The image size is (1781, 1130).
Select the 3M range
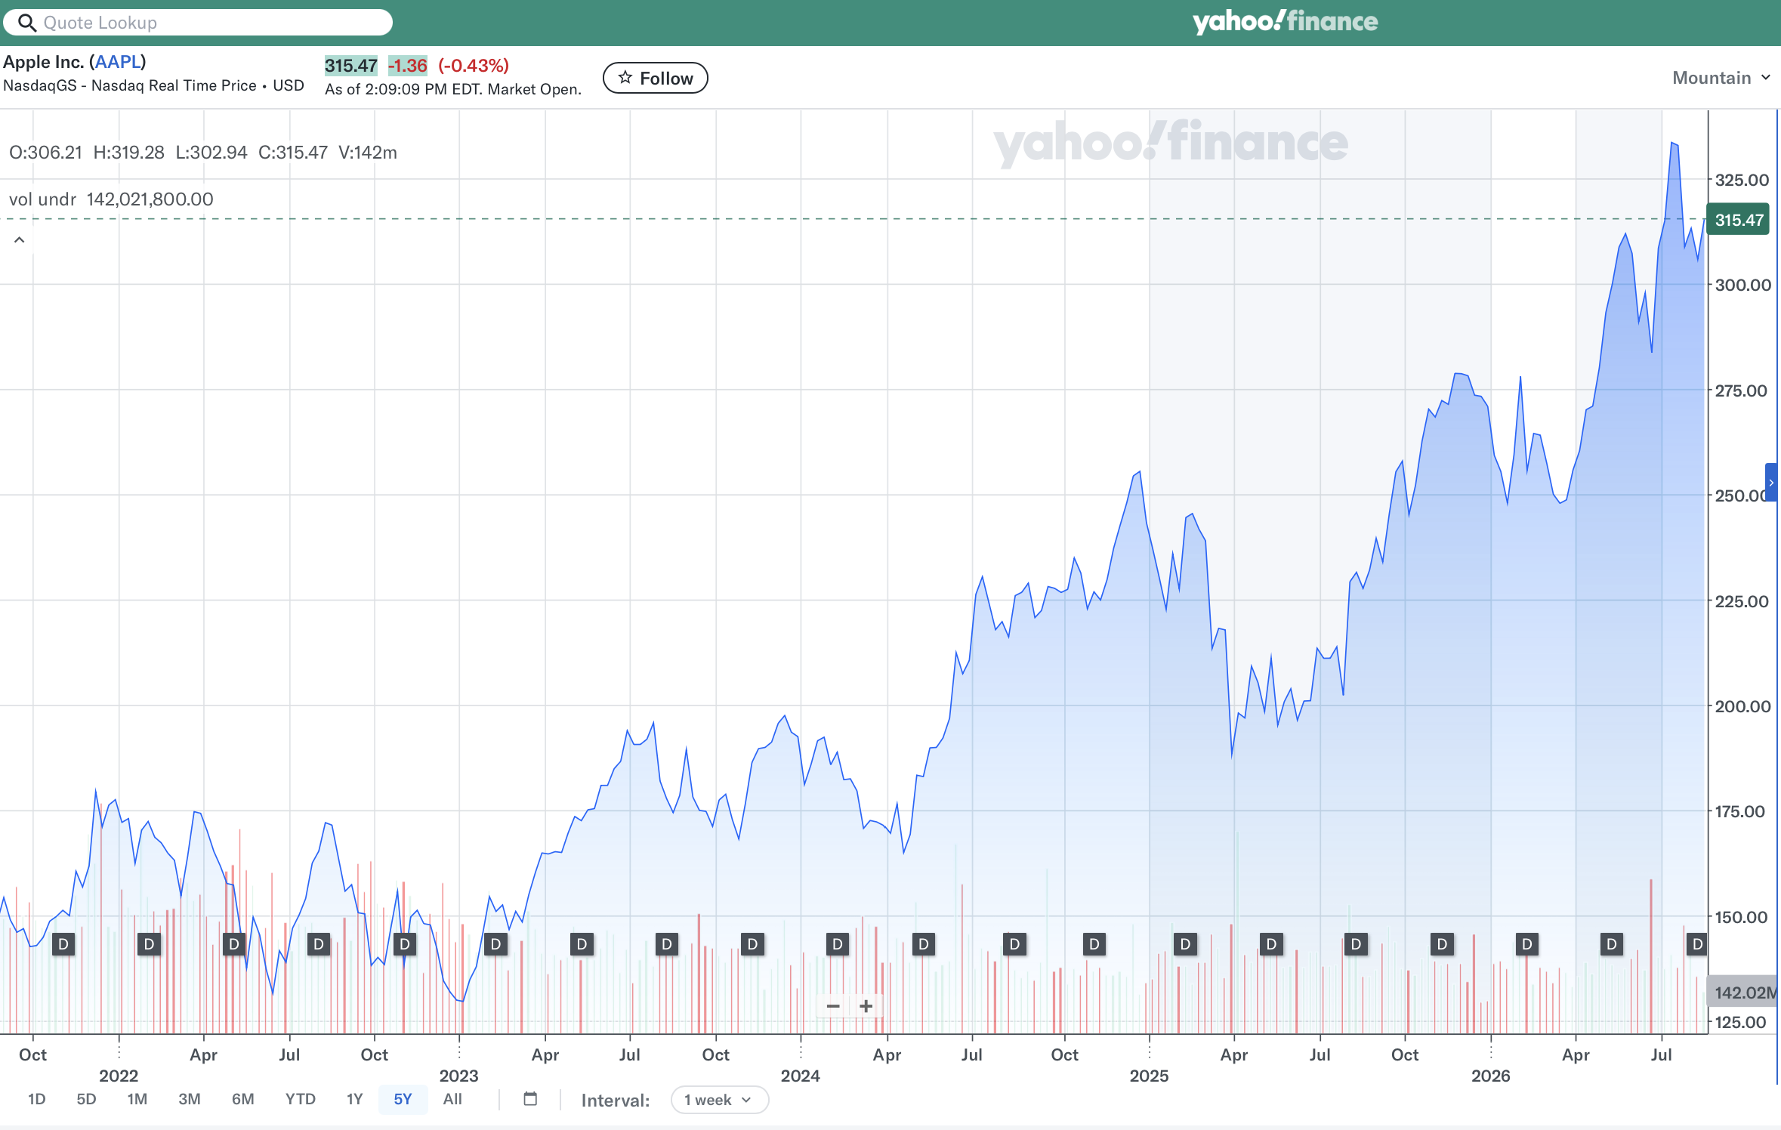tap(190, 1099)
